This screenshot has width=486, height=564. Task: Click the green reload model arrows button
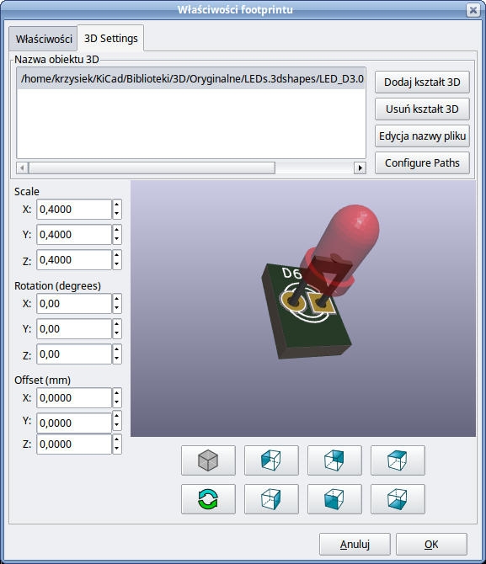pos(208,499)
